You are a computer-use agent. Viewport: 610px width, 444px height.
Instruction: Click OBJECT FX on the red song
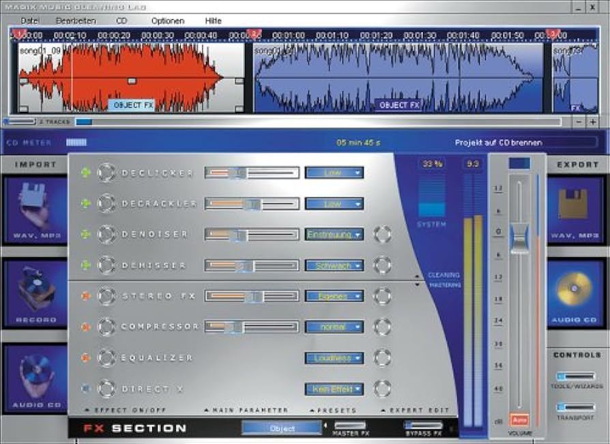(x=132, y=105)
